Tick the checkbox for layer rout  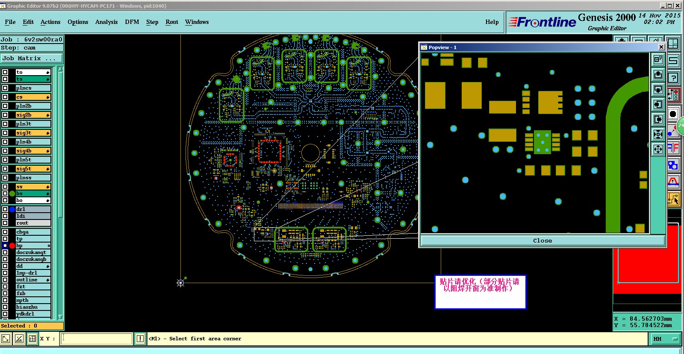(5, 223)
